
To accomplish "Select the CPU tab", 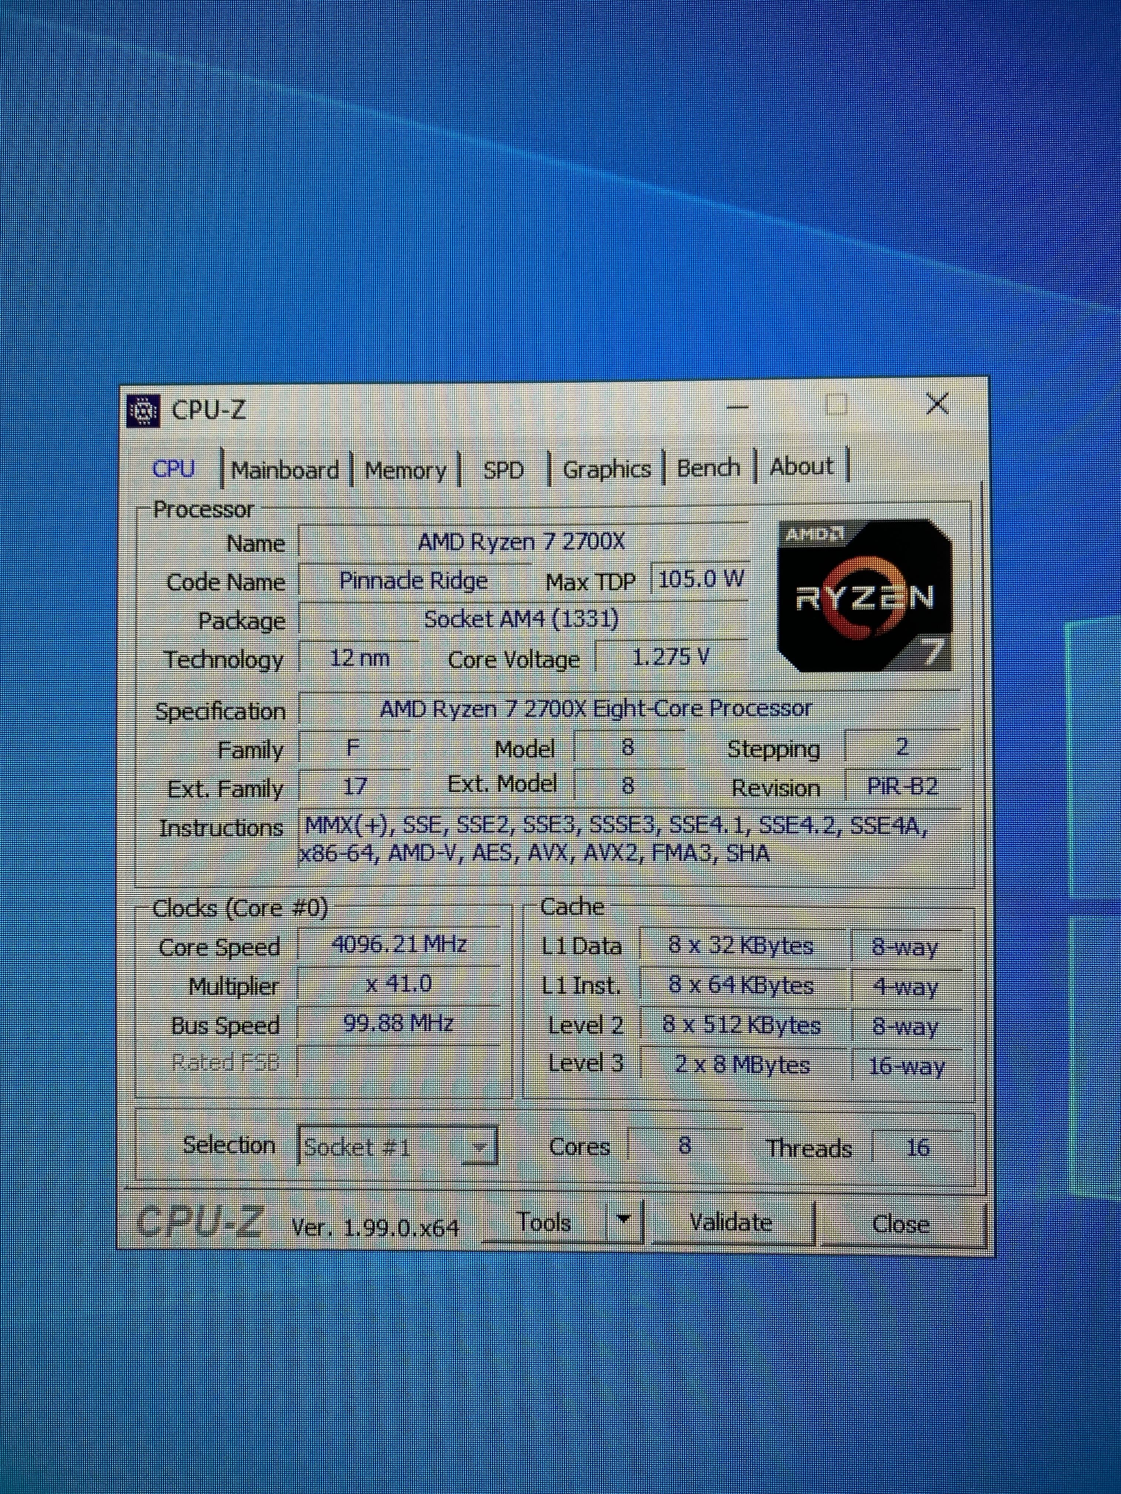I will pos(173,469).
